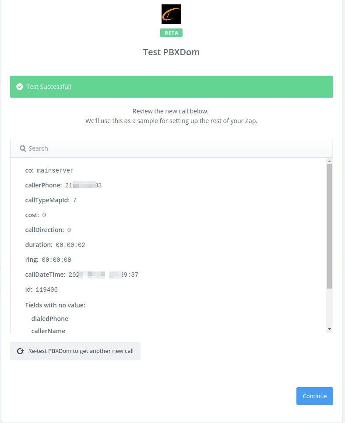Click the duration value 00:00:02
This screenshot has width=345, height=423.
point(70,244)
